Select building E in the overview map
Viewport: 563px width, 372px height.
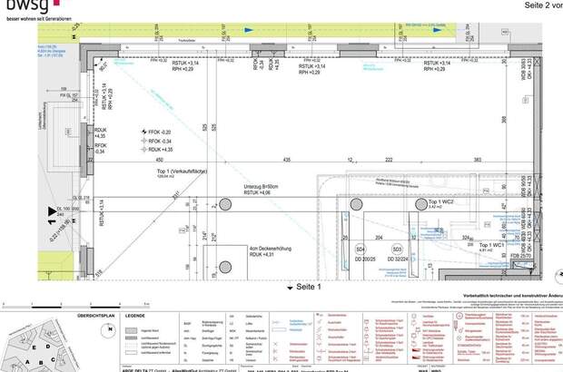(x=35, y=348)
